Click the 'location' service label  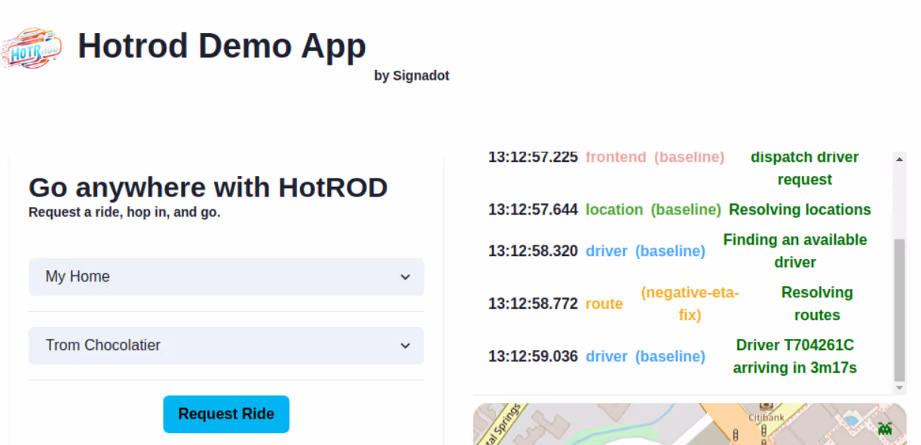click(614, 209)
